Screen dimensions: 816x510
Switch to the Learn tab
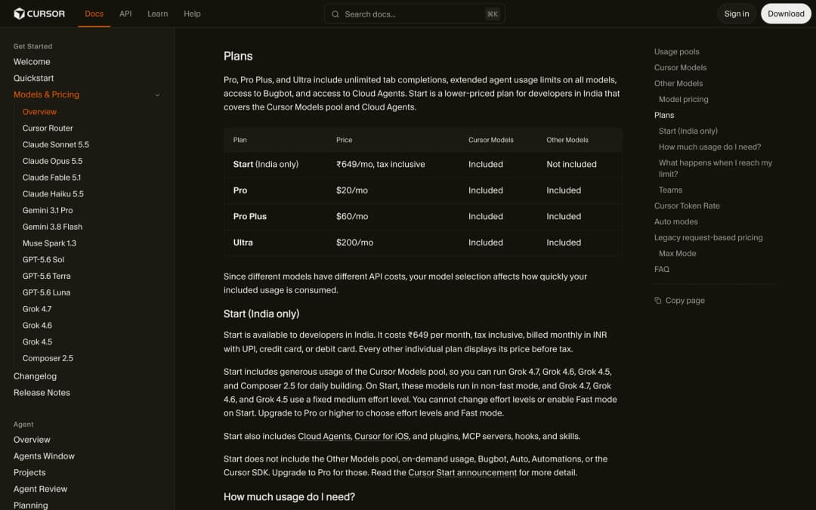coord(158,14)
